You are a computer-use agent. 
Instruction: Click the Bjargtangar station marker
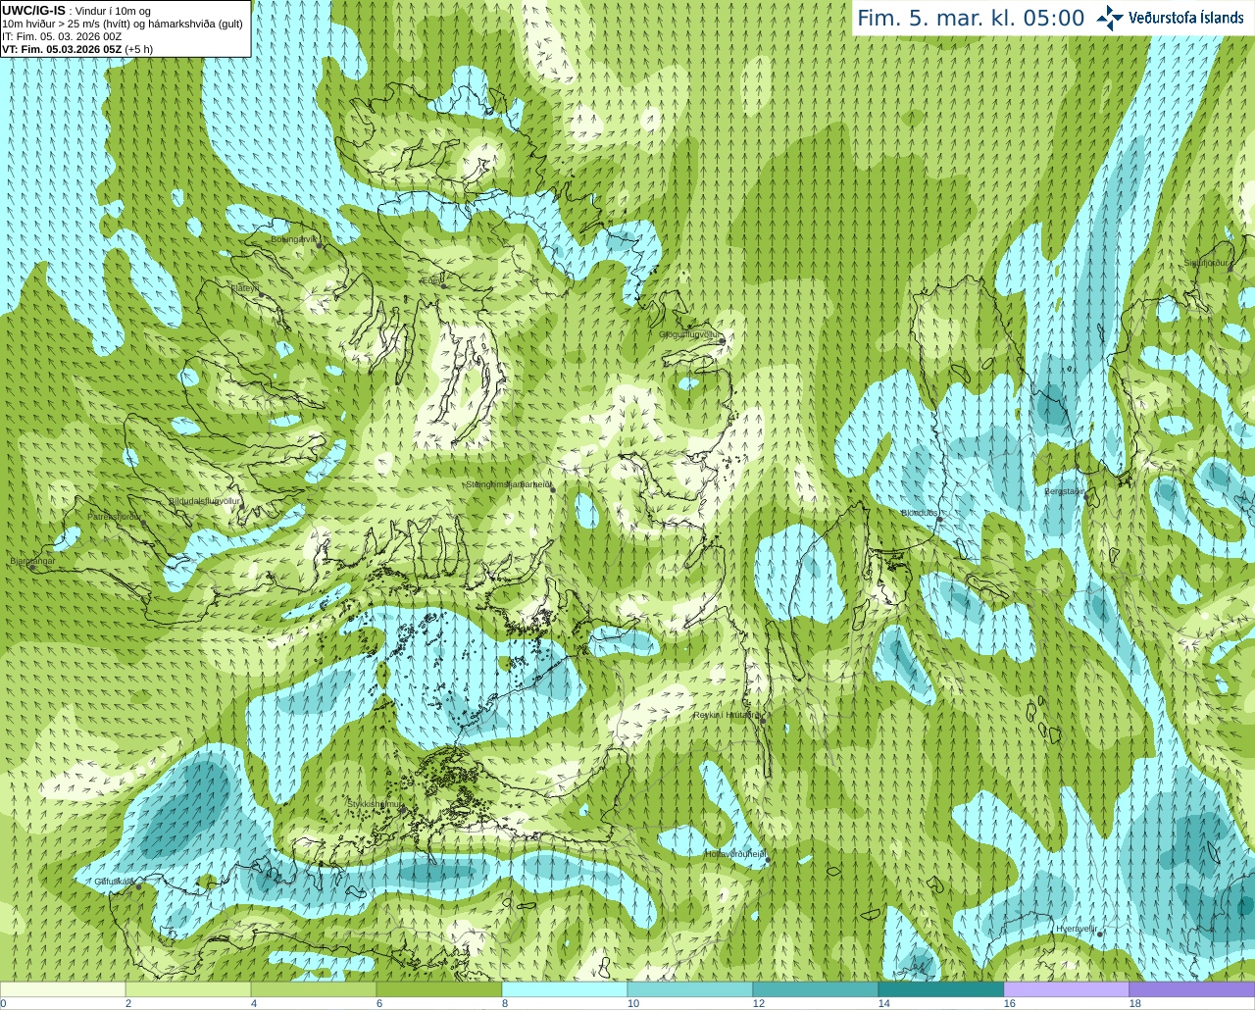point(32,568)
